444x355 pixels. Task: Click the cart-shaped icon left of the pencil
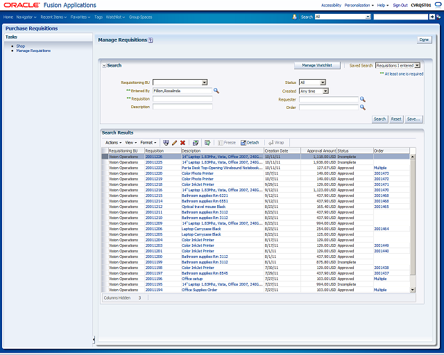coord(166,143)
